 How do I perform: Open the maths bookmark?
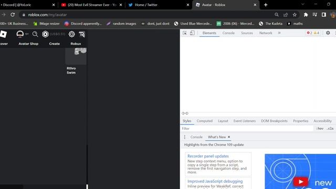pyautogui.click(x=295, y=24)
